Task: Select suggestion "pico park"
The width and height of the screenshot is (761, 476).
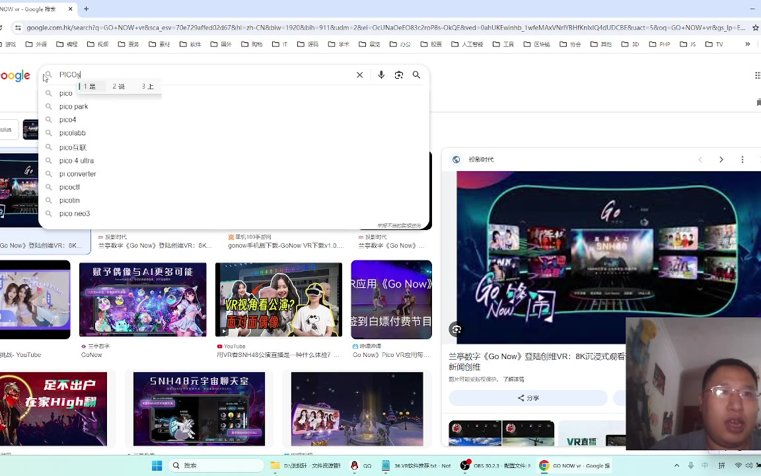Action: pyautogui.click(x=234, y=106)
